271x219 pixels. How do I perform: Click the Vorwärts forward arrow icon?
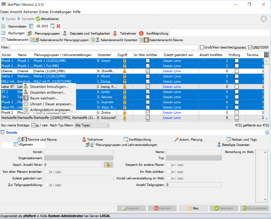coord(19,19)
